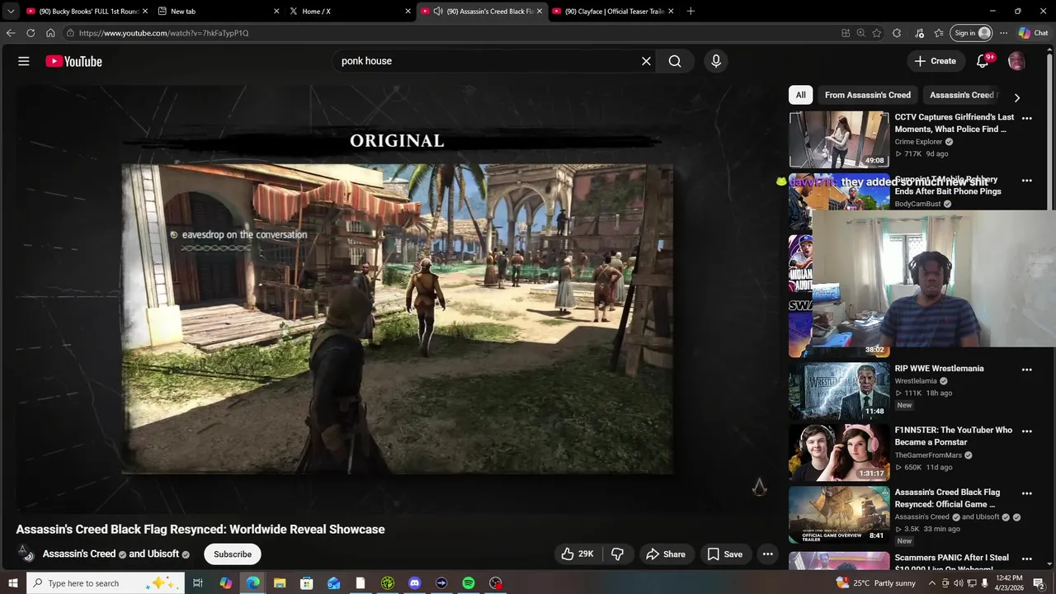Open F1NN5TER YouTuber video thumbnail

[839, 453]
